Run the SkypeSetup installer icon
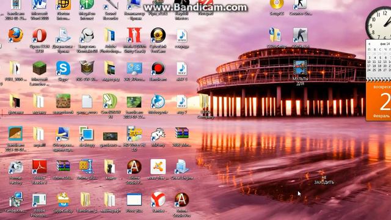391x220 pixels. [x=63, y=200]
